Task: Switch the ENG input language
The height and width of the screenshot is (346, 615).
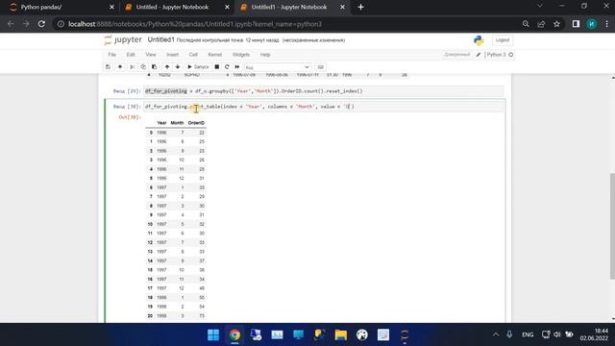Action: click(x=528, y=334)
